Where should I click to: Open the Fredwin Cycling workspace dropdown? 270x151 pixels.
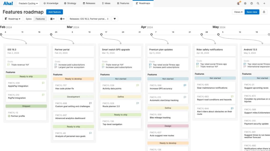pos(28,3)
